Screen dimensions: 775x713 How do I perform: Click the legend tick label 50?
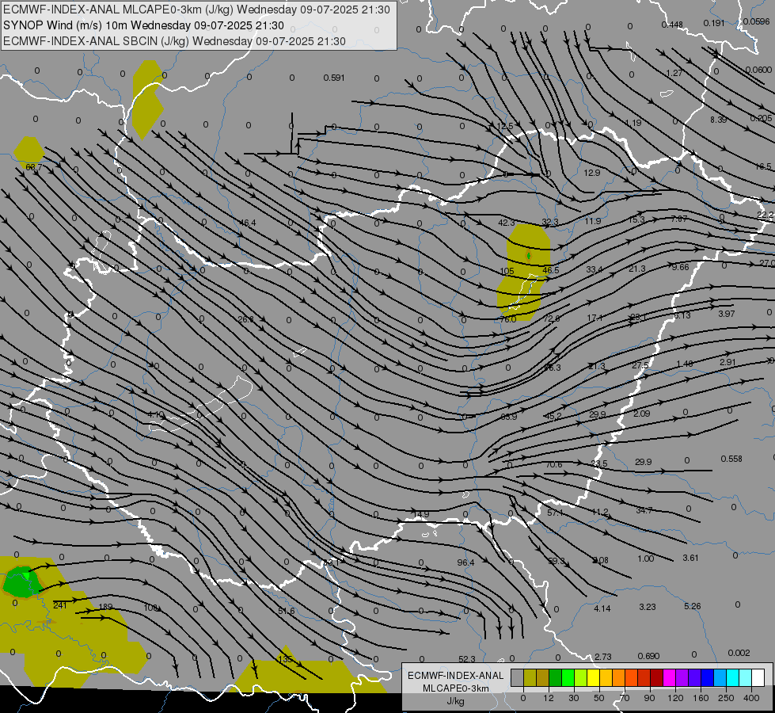[x=599, y=698]
